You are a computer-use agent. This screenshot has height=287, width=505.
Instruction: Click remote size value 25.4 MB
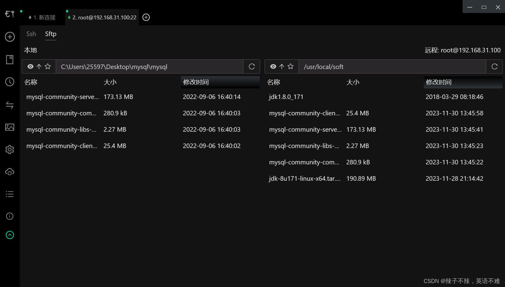pos(358,113)
